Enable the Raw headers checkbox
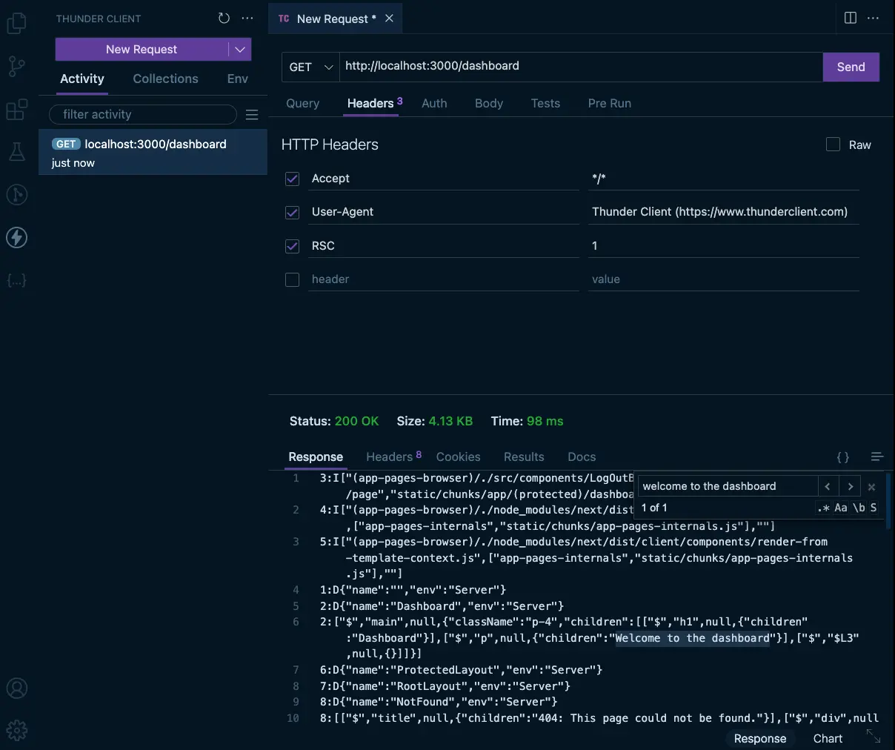 click(833, 145)
